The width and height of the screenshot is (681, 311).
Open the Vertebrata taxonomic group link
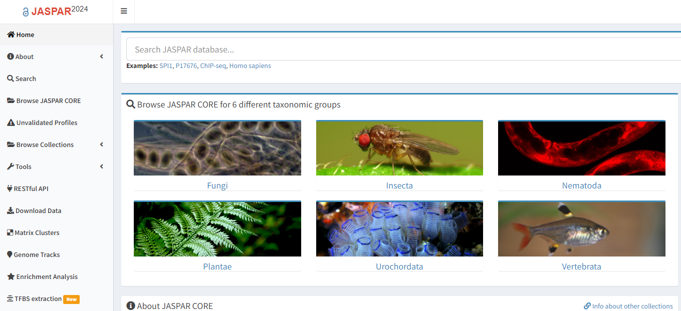[x=581, y=266]
